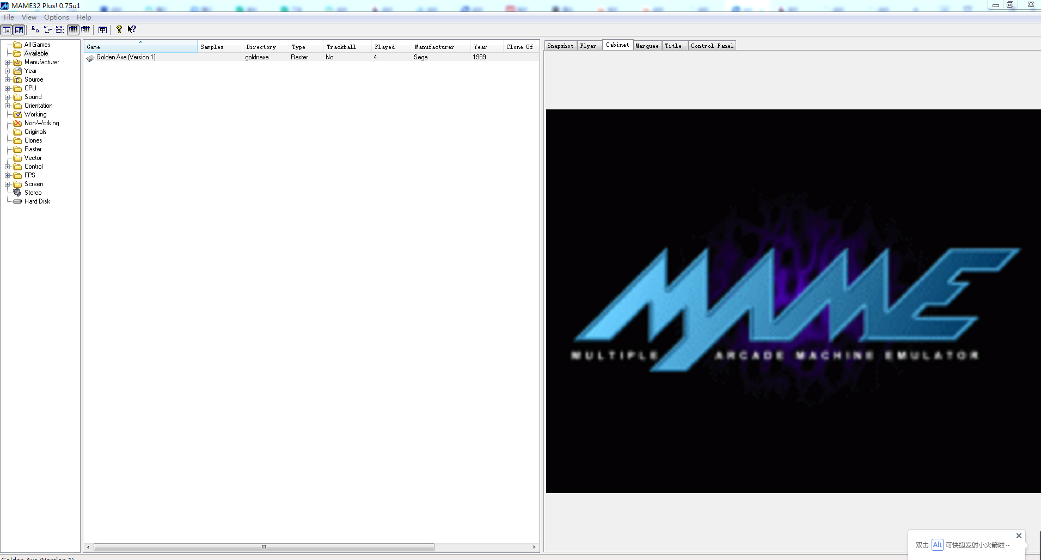
Task: Switch to the Marquee tab
Action: pos(647,46)
